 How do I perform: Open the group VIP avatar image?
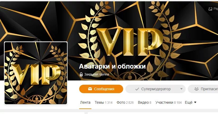coord(36,73)
